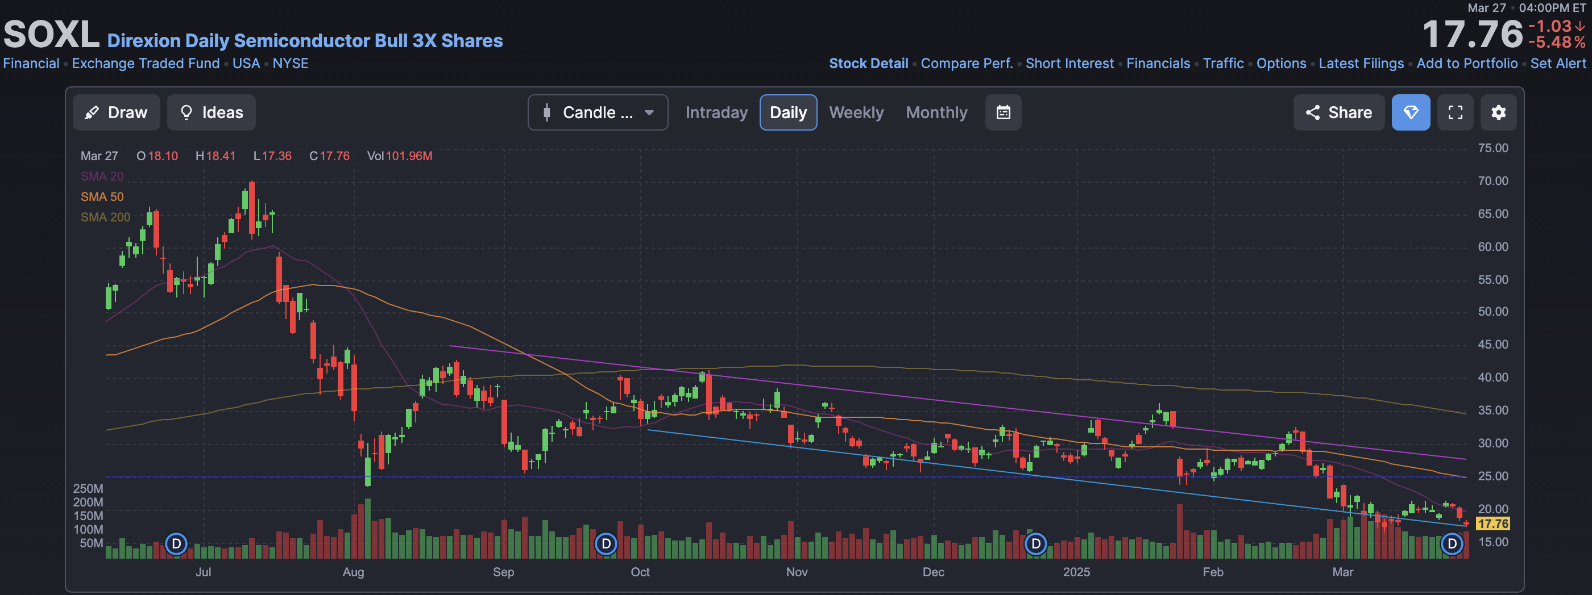
Task: Click the late March dividend D marker
Action: pos(1452,544)
